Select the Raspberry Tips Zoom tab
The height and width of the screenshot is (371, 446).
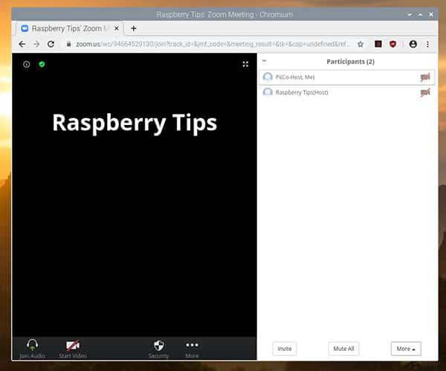pos(68,28)
